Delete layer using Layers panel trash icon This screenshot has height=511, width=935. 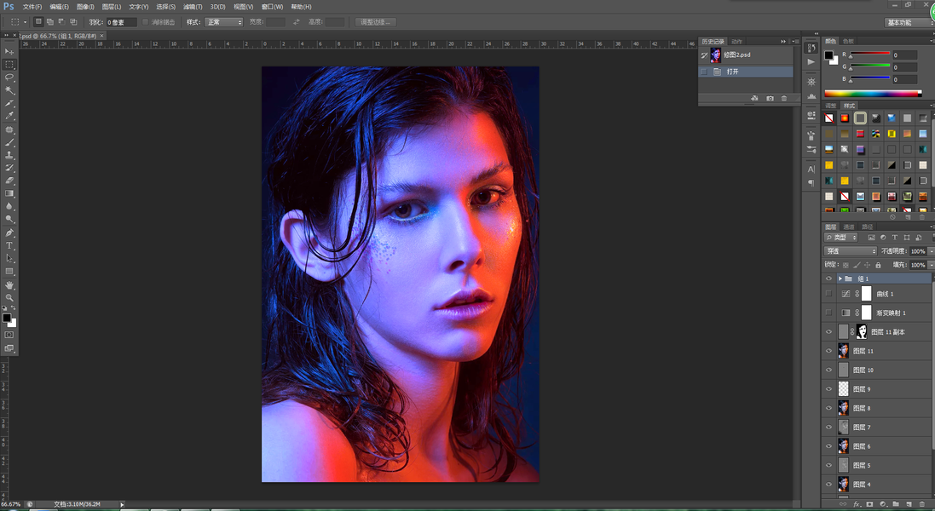point(921,505)
